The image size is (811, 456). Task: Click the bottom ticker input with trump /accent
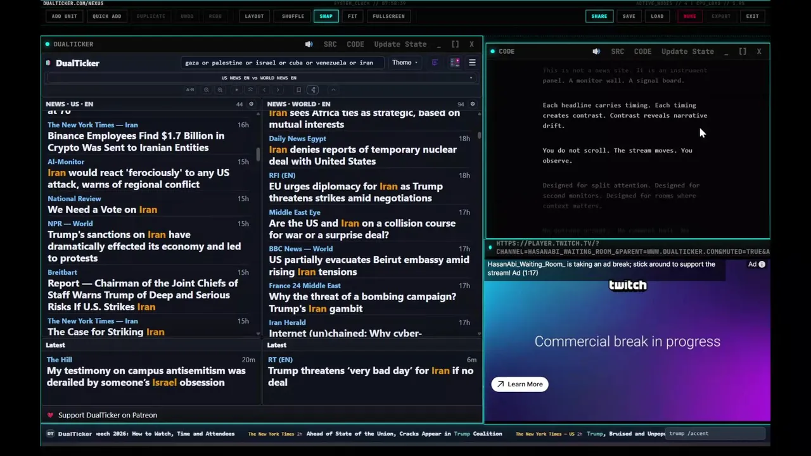pyautogui.click(x=716, y=434)
